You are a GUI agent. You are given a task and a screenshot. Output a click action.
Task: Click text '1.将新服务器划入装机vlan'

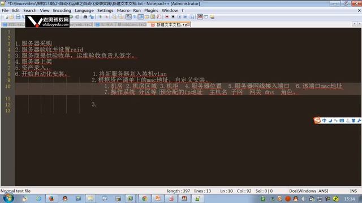[x=130, y=74]
